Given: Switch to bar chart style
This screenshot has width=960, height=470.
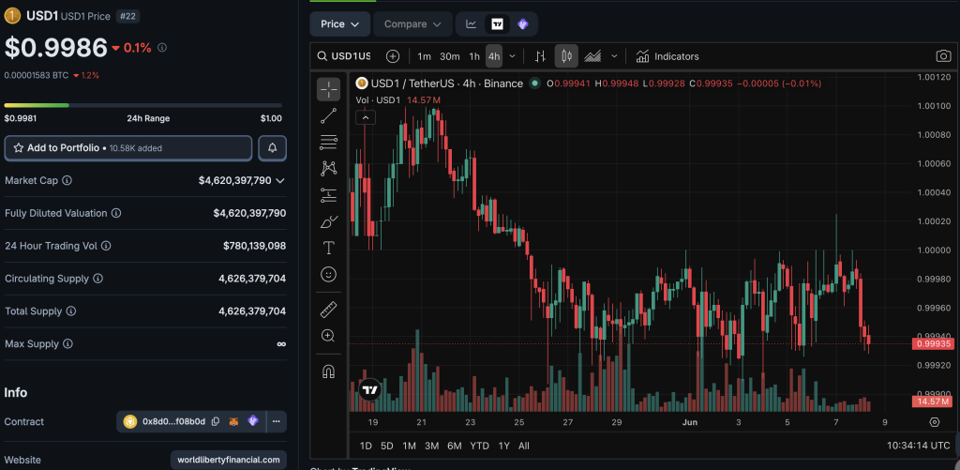Looking at the screenshot, I should pyautogui.click(x=540, y=56).
